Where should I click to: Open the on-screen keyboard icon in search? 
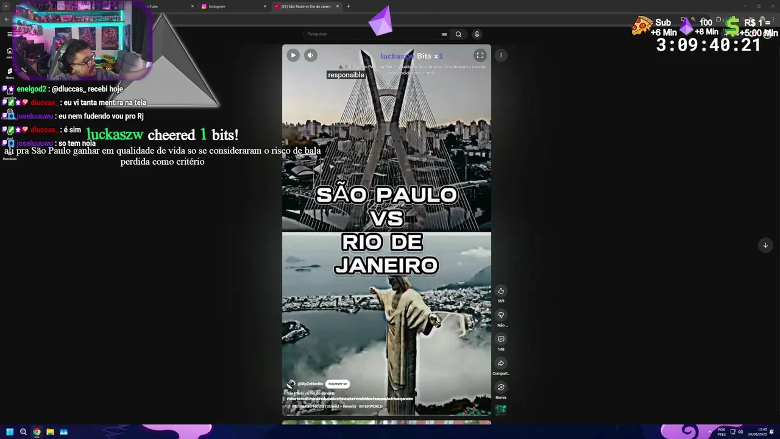pyautogui.click(x=444, y=34)
